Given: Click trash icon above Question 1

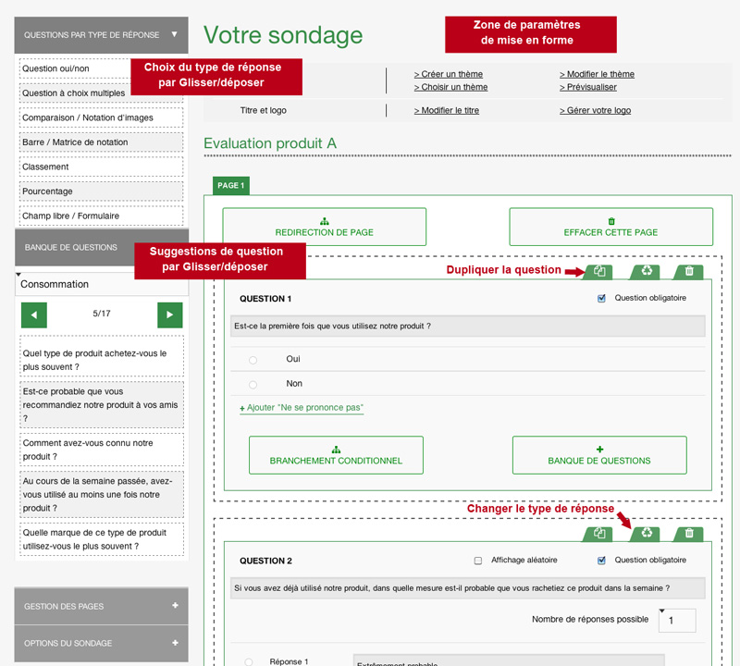Looking at the screenshot, I should pyautogui.click(x=689, y=272).
